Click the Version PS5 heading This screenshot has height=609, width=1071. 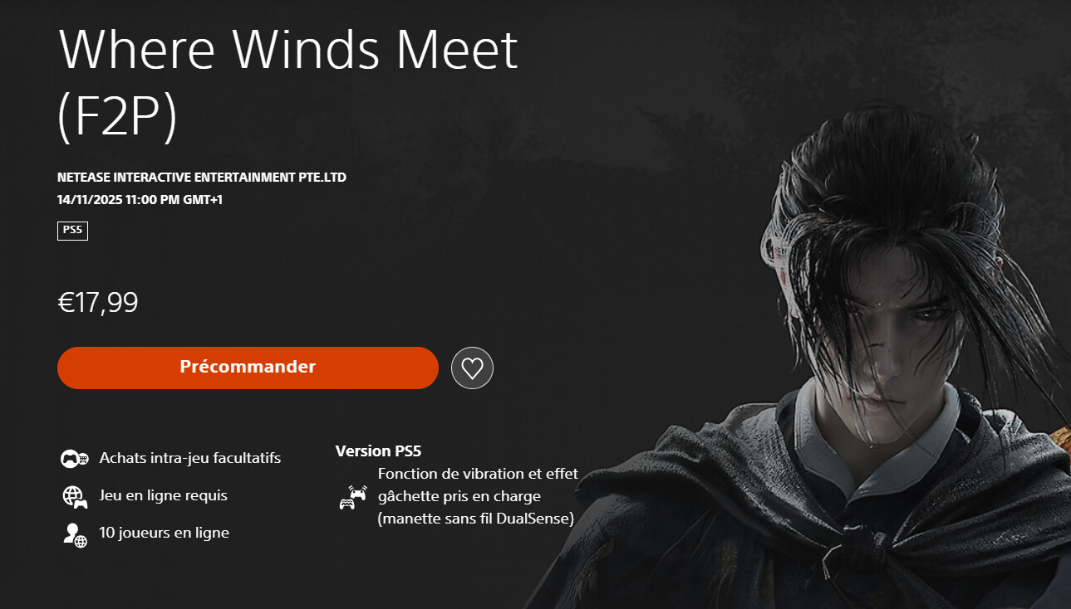tap(378, 451)
